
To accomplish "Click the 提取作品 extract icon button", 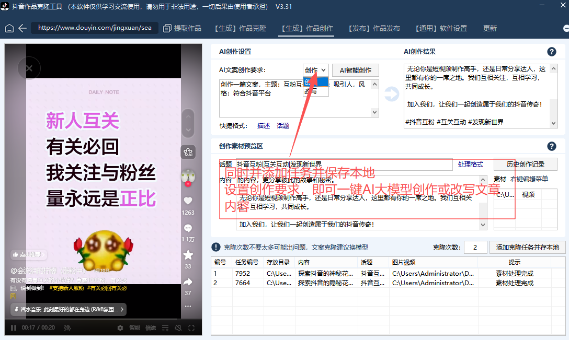I will [182, 28].
